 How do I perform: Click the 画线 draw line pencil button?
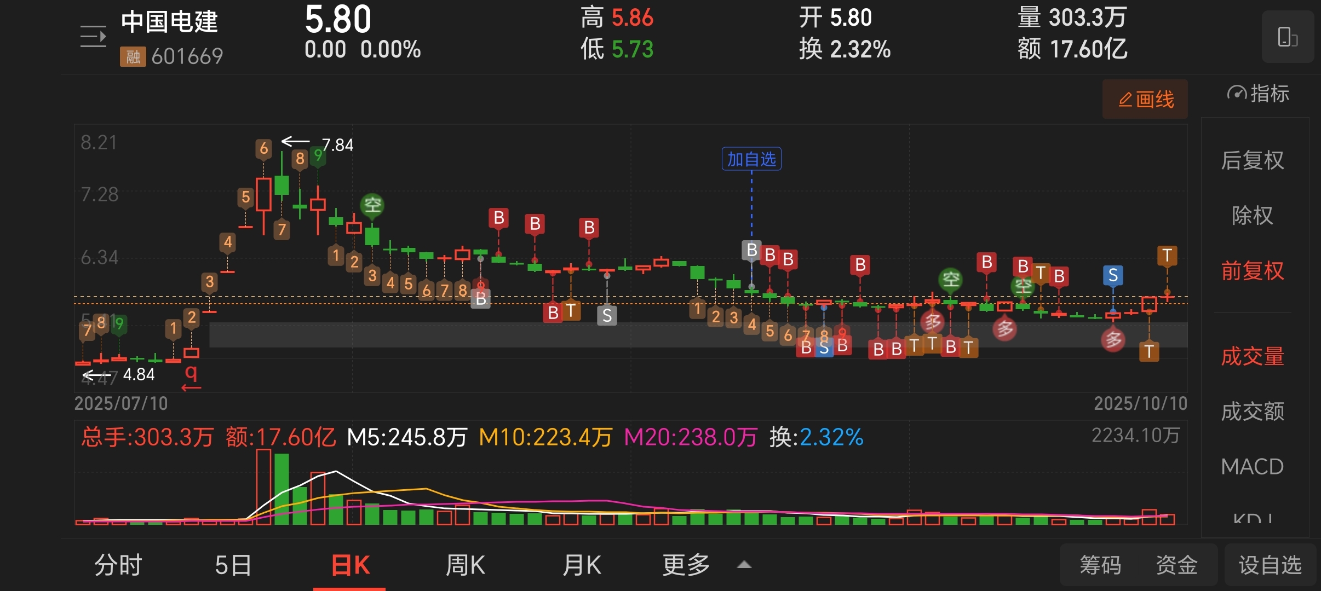[x=1145, y=99]
